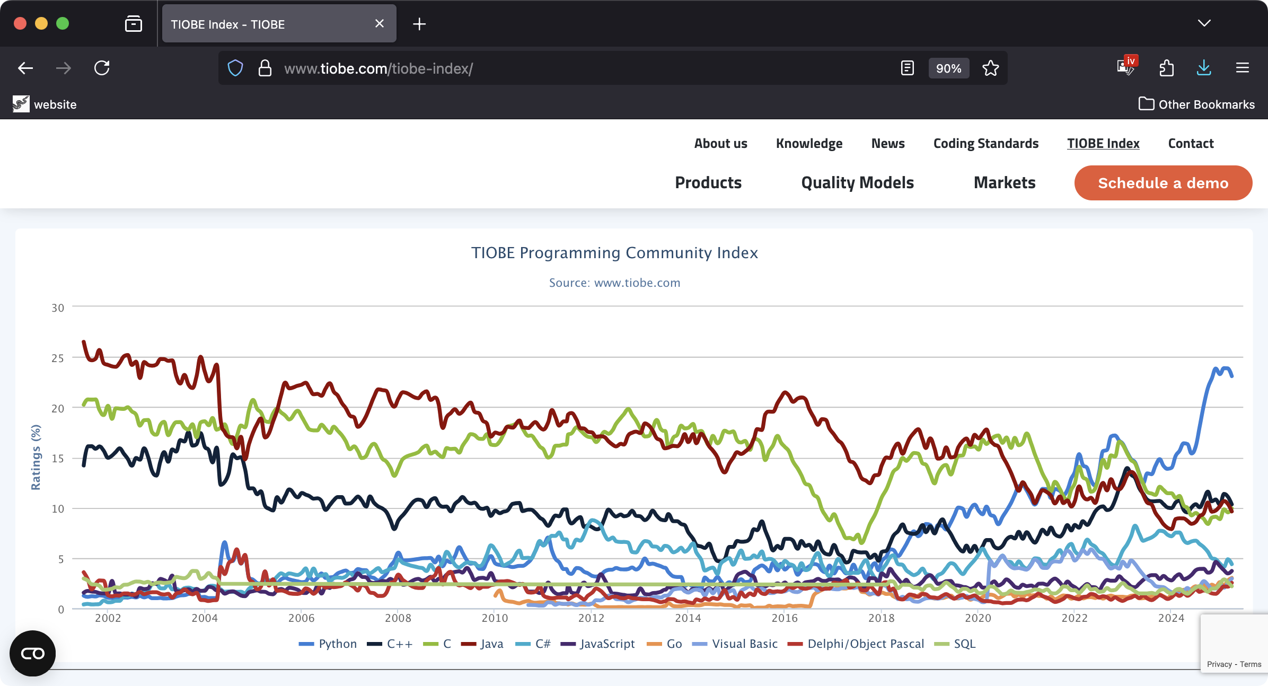Reload the TIOBE Index page
The image size is (1268, 686).
coord(102,68)
